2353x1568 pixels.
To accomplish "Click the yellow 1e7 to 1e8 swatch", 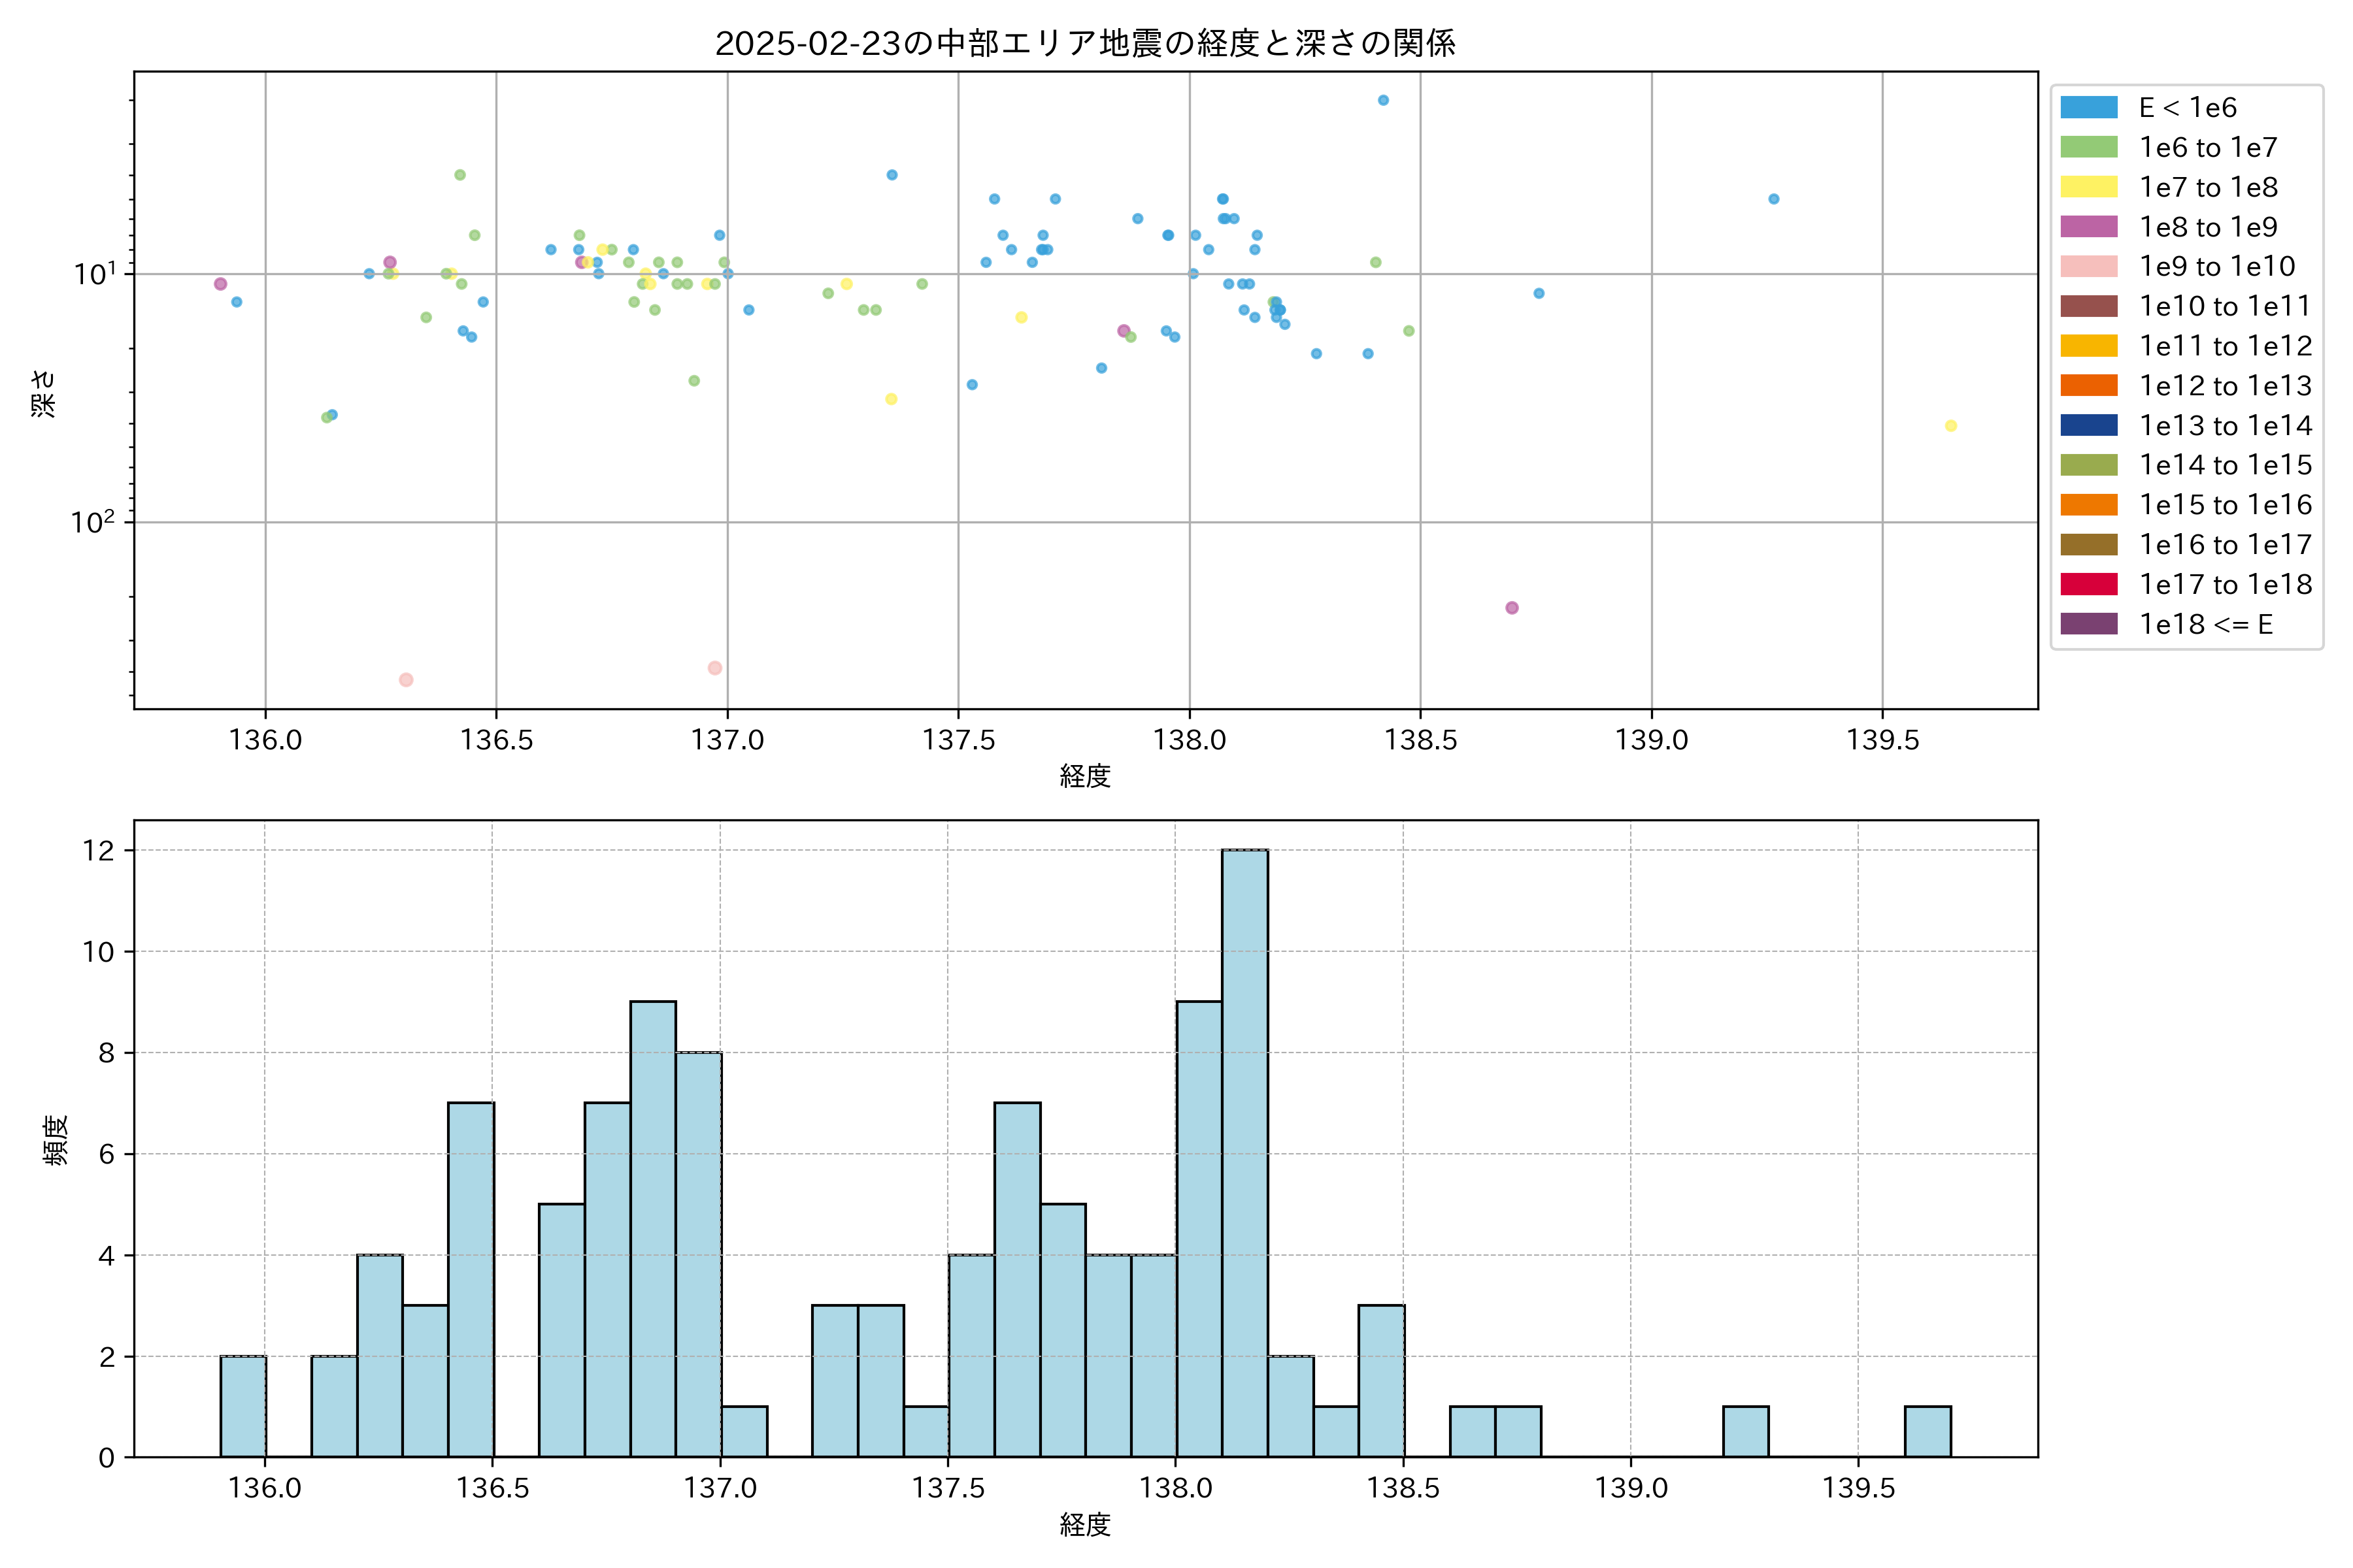I will point(2089,187).
